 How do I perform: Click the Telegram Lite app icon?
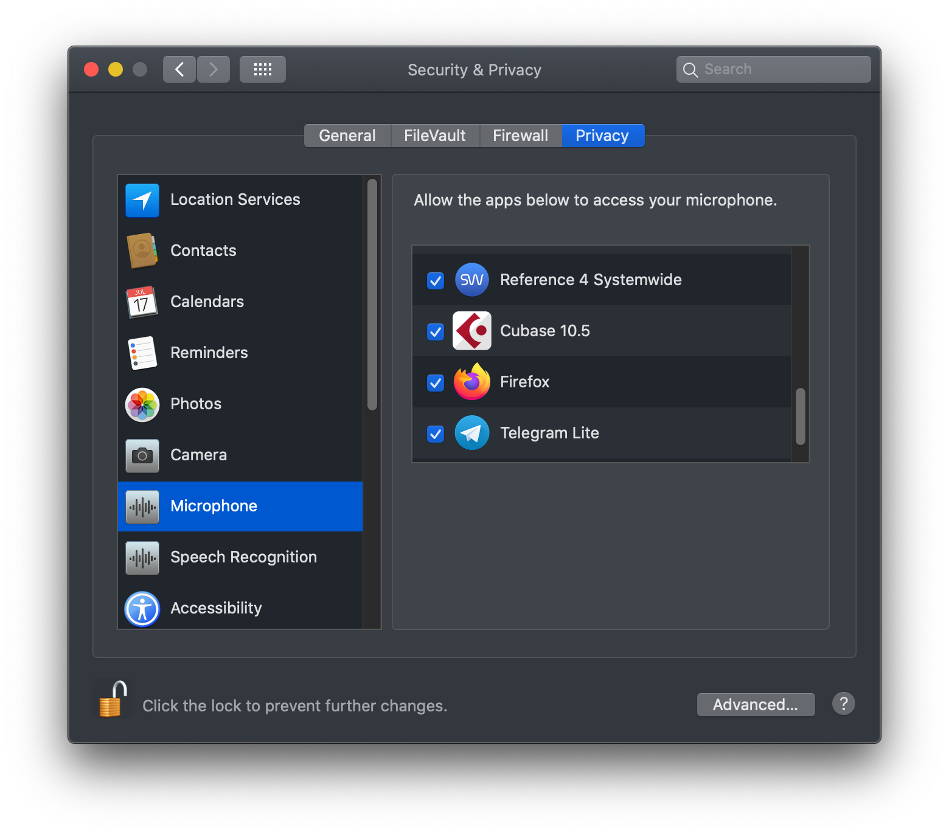point(472,433)
